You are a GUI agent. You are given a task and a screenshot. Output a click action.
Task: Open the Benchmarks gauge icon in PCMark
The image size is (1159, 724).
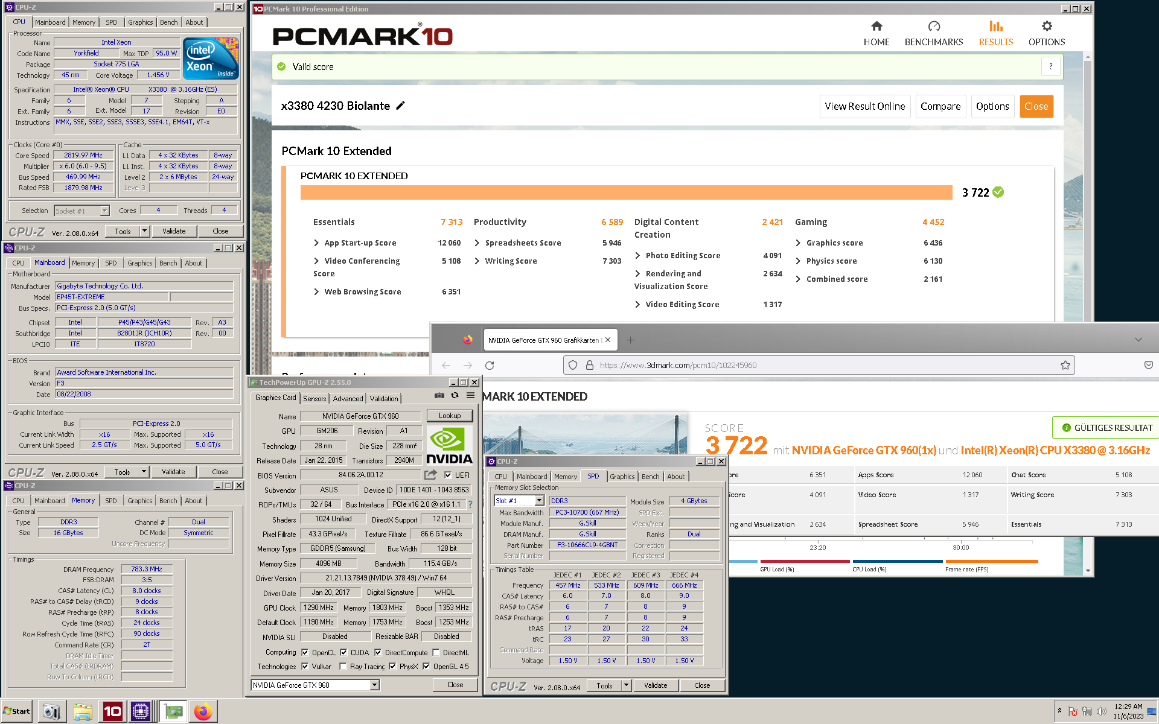point(934,26)
